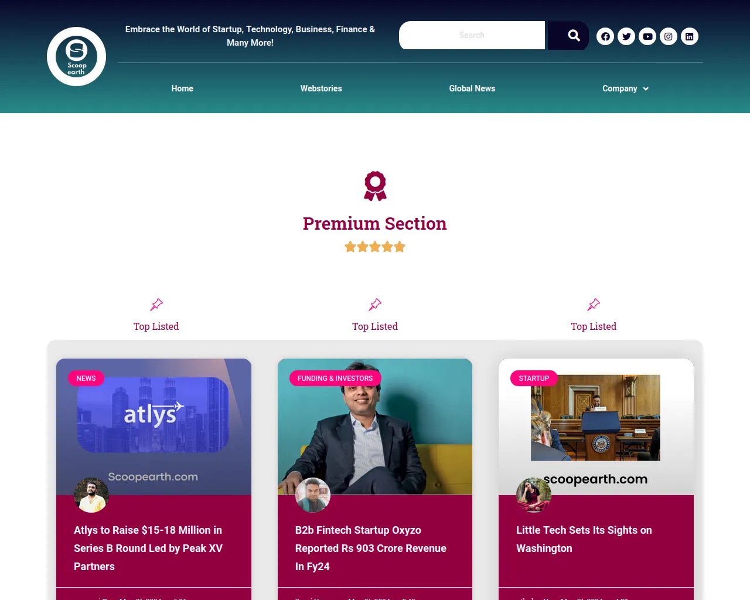The width and height of the screenshot is (750, 600).
Task: Open the YouTube channel icon
Action: (x=647, y=36)
